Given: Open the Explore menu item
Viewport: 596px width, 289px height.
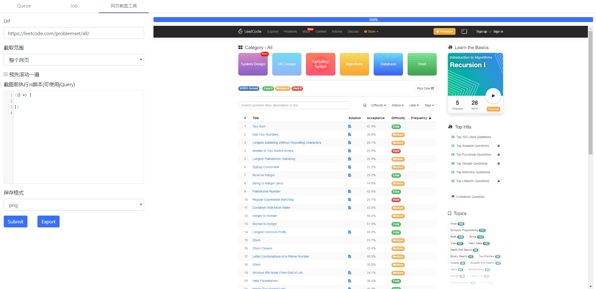Looking at the screenshot, I should point(273,31).
